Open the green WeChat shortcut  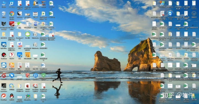pos(19,24)
